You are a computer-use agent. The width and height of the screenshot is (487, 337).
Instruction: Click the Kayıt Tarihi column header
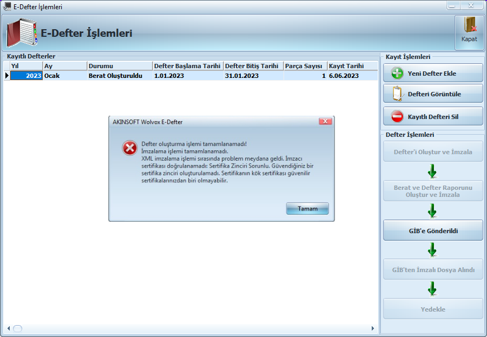[x=352, y=66]
